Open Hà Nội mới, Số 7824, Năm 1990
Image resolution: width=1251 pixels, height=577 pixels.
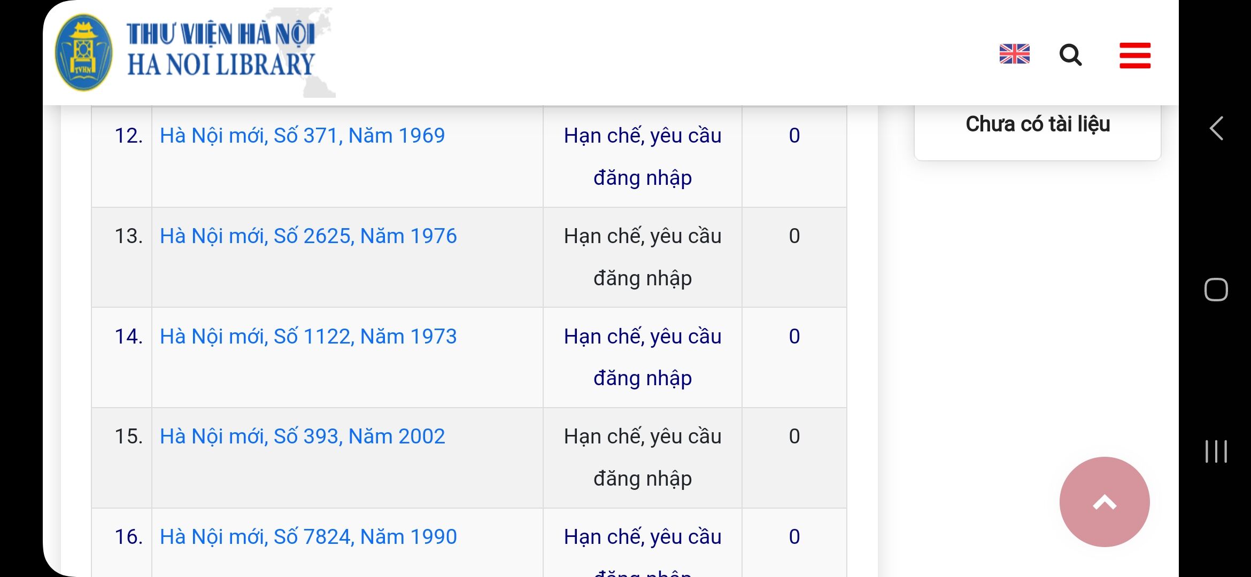(308, 537)
